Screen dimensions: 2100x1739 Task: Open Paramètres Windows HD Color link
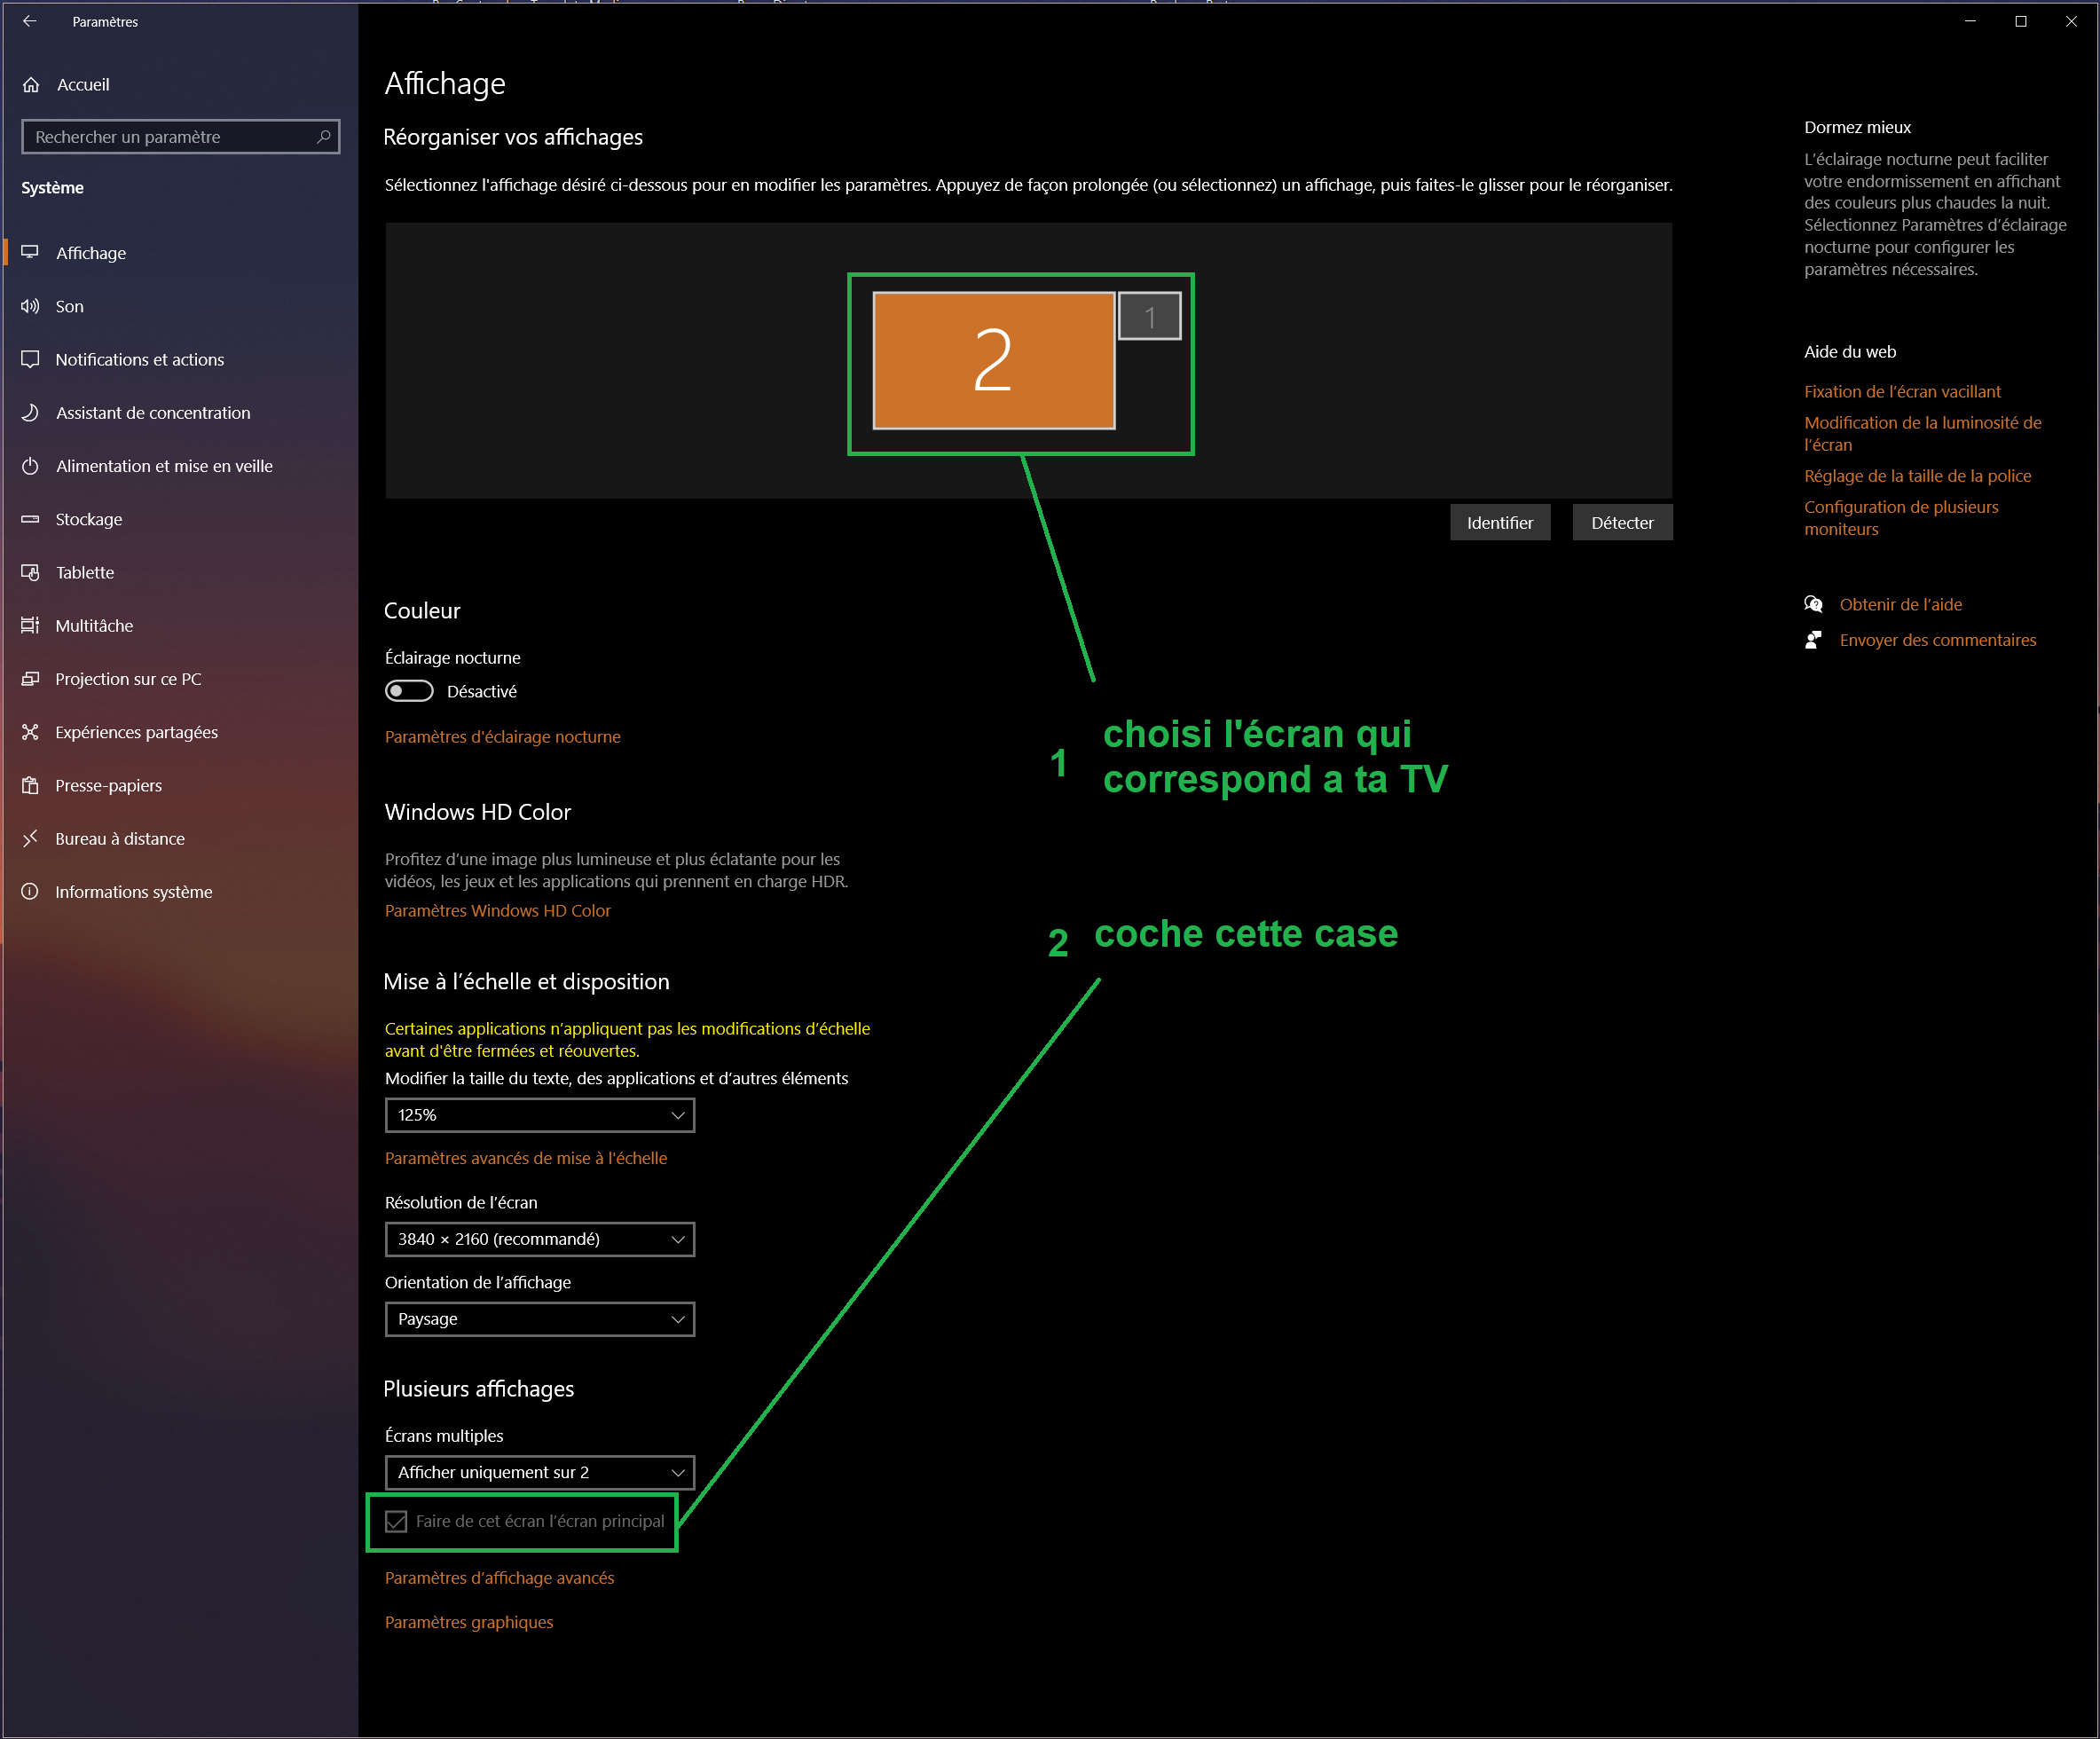[498, 910]
